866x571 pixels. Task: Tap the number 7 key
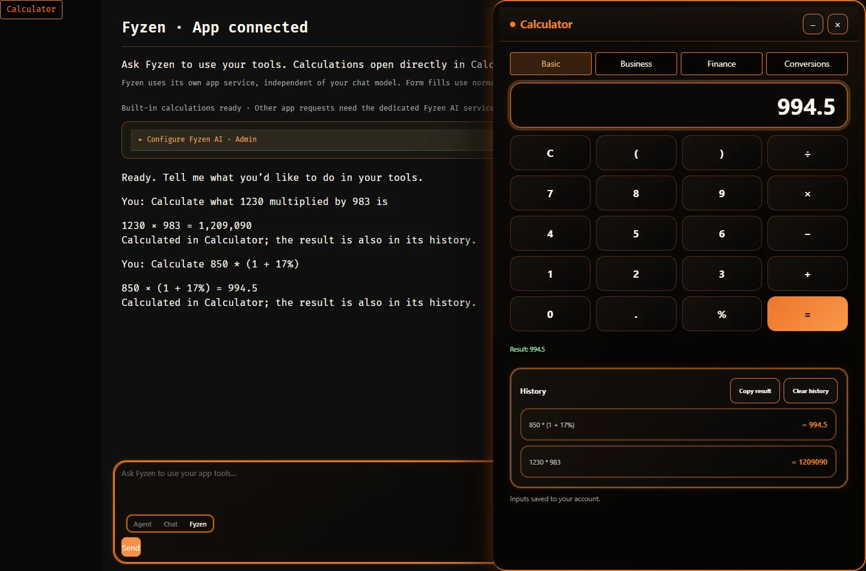pos(550,194)
